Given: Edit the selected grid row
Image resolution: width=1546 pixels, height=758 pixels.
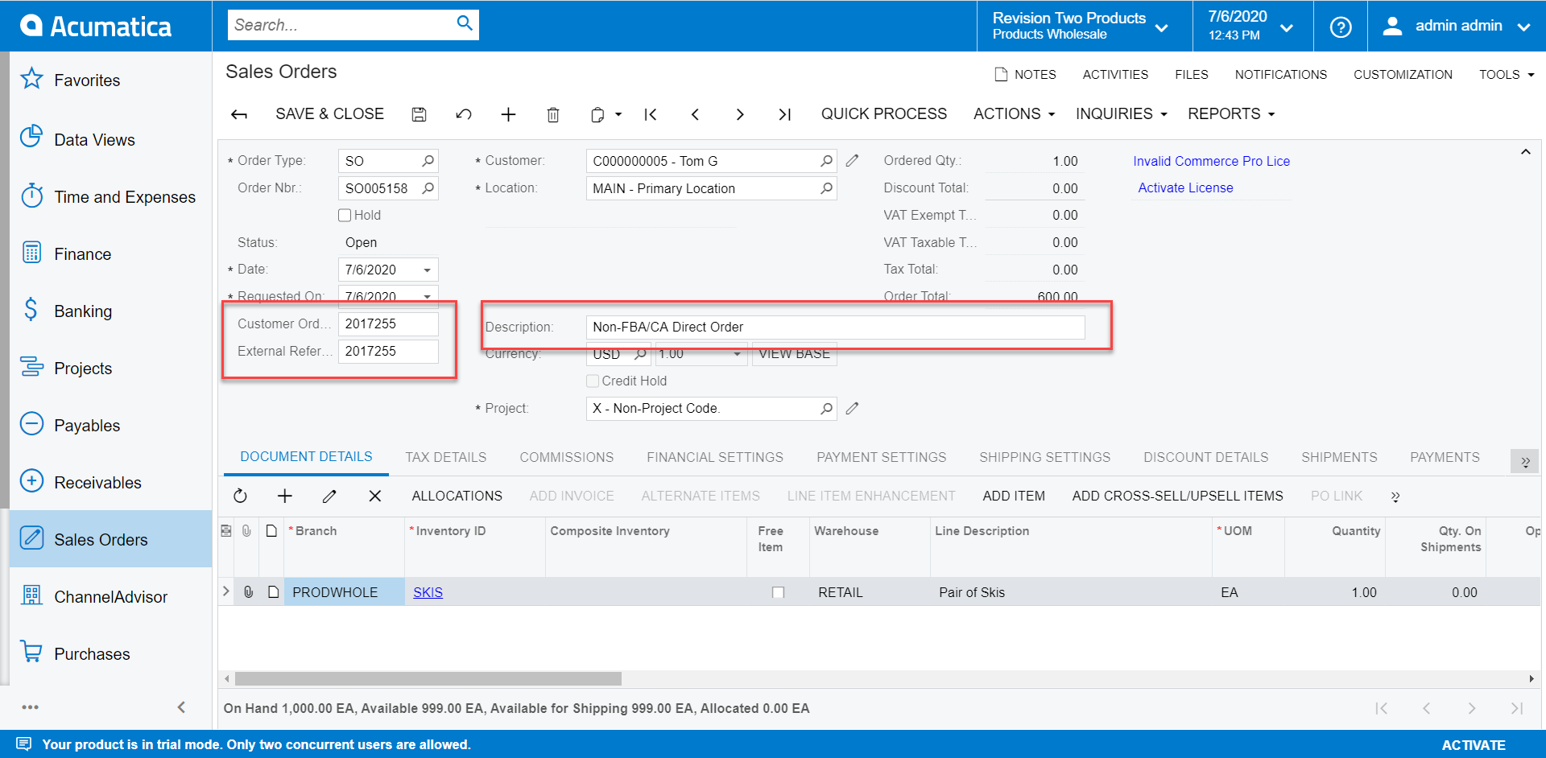Looking at the screenshot, I should tap(329, 496).
